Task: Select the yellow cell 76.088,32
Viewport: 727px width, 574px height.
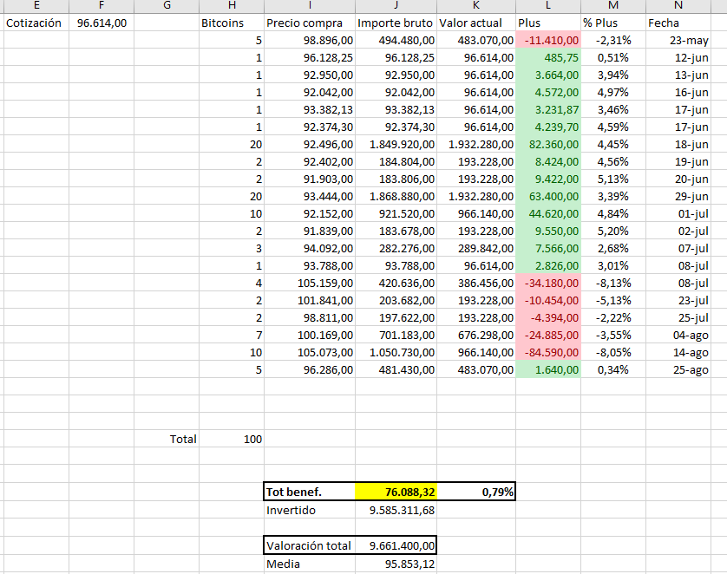Action: [x=396, y=492]
